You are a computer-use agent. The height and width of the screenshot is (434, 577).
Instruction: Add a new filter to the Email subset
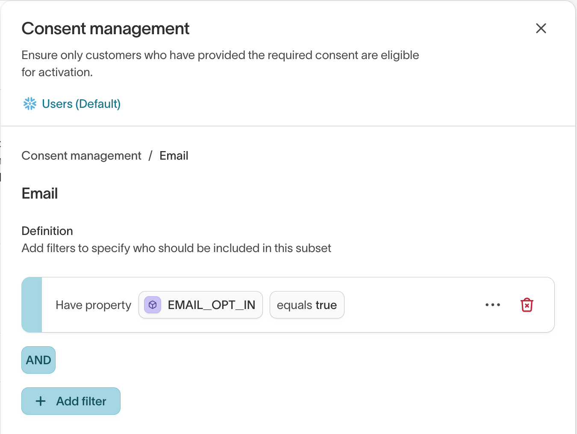click(71, 401)
